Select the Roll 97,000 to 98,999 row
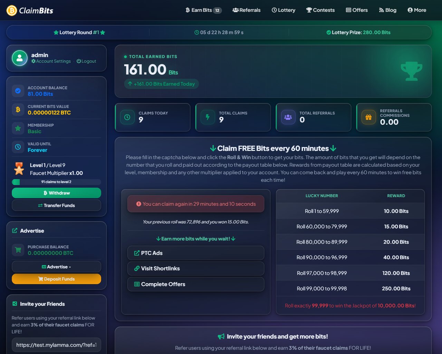The image size is (442, 354). coord(350,273)
